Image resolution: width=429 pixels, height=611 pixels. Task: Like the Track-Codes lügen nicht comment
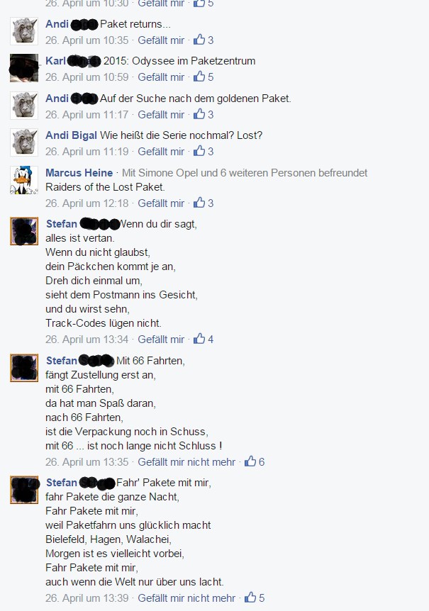161,340
